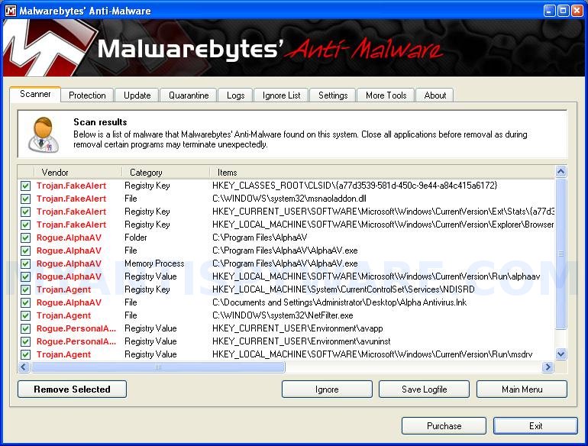The height and width of the screenshot is (446, 588).
Task: Uncheck the Environment\avapp registry value
Action: (25, 328)
